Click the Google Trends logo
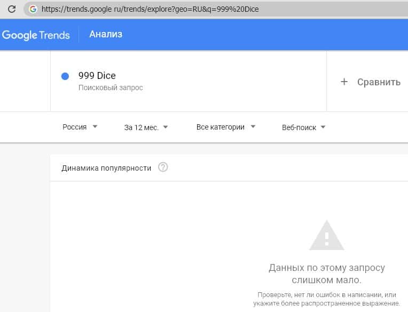408x312 pixels. pyautogui.click(x=36, y=35)
